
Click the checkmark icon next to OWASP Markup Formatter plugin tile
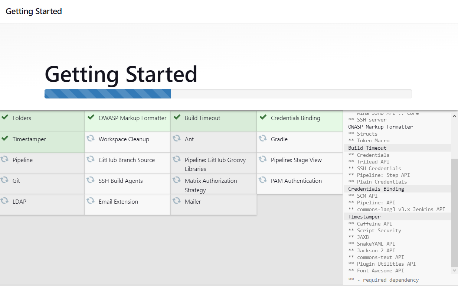[x=91, y=117]
